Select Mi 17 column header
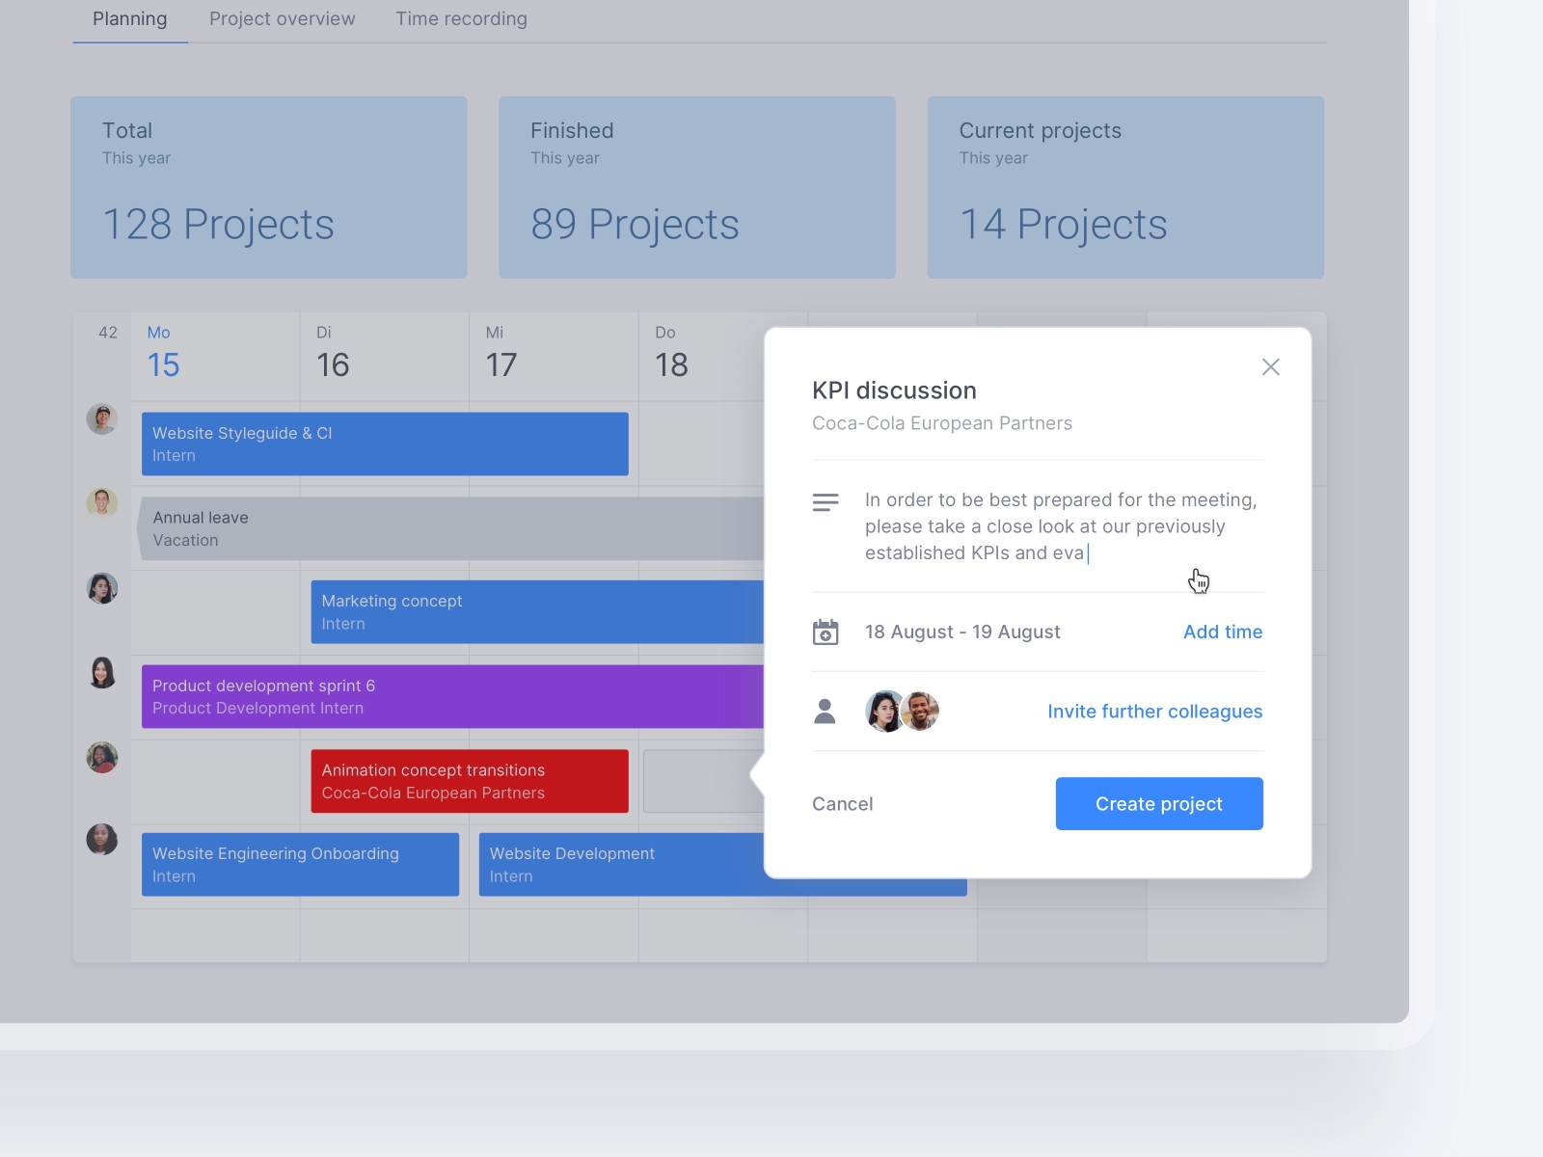Image resolution: width=1543 pixels, height=1157 pixels. [x=554, y=355]
